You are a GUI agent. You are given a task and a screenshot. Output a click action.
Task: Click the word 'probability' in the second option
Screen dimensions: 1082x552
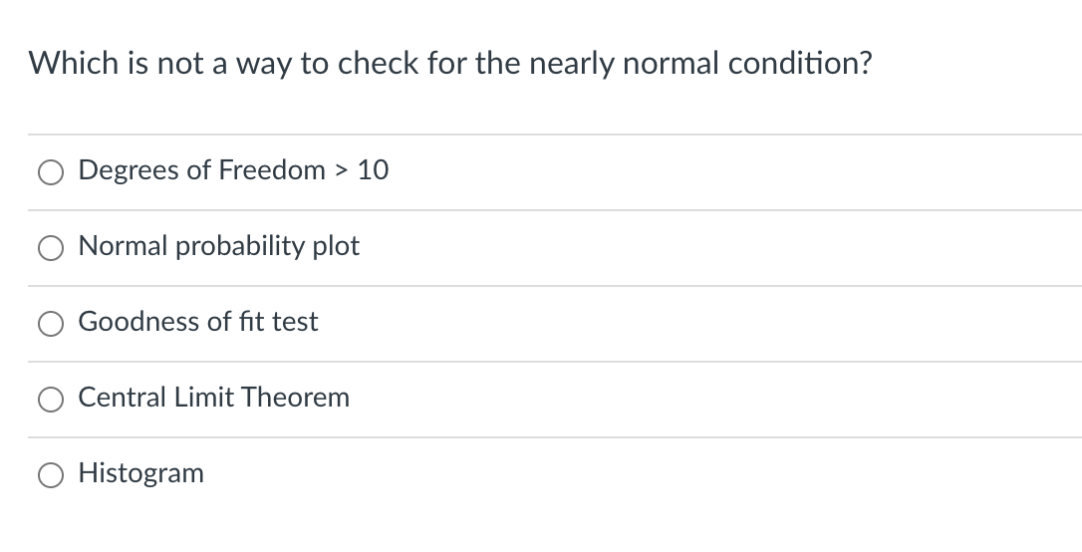tap(240, 246)
